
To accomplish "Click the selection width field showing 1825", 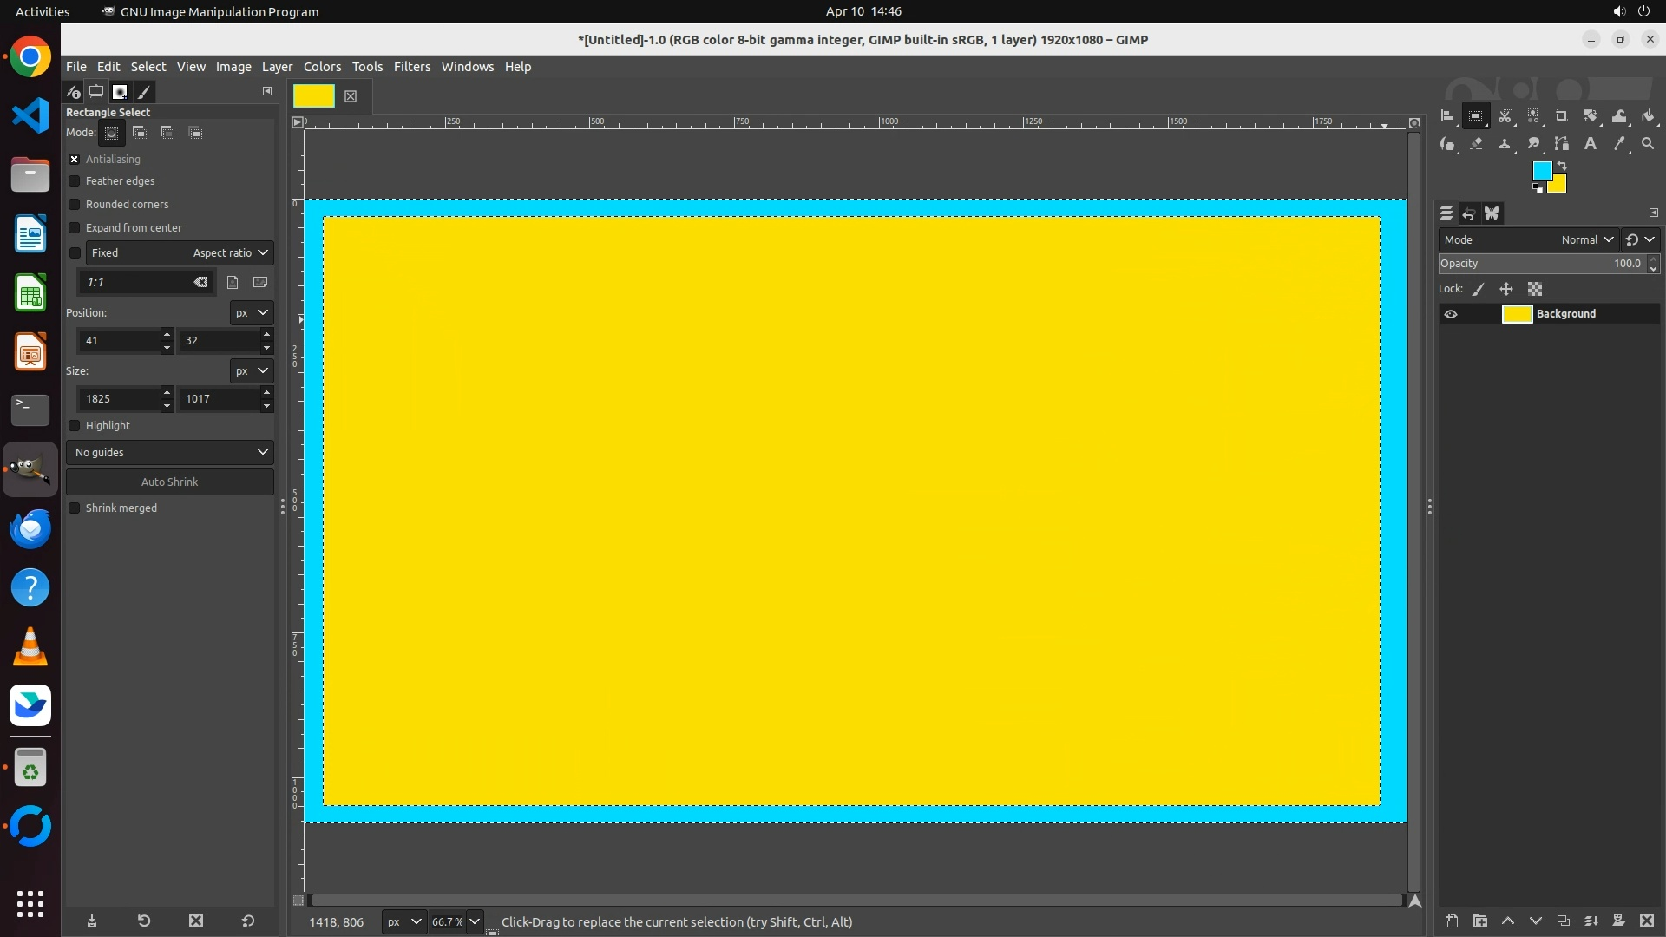I will point(118,399).
